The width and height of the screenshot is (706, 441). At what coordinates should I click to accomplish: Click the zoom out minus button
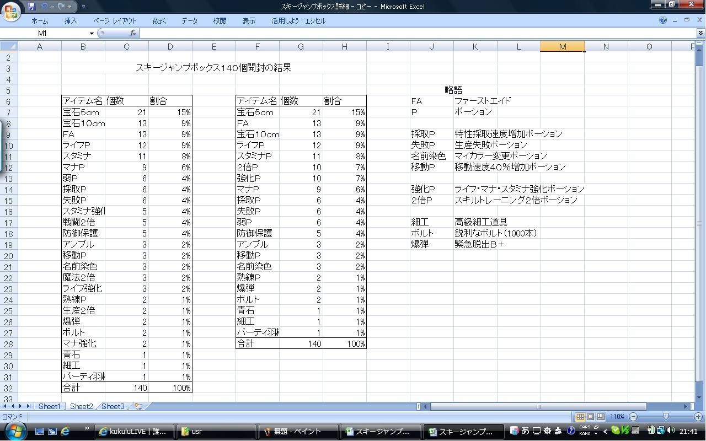click(633, 417)
